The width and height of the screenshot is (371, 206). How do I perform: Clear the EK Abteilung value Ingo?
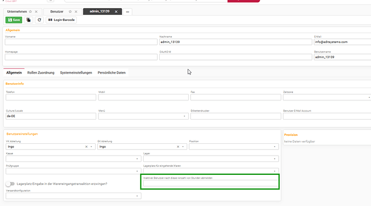coord(178,147)
